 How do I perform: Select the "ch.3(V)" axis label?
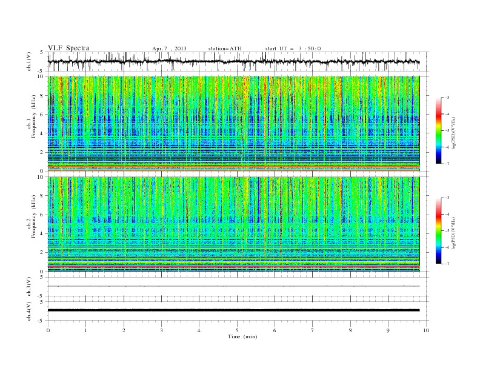(28, 287)
